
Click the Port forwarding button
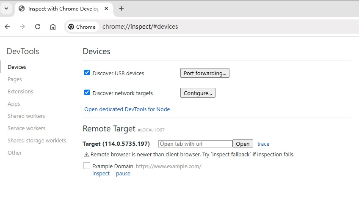(204, 73)
